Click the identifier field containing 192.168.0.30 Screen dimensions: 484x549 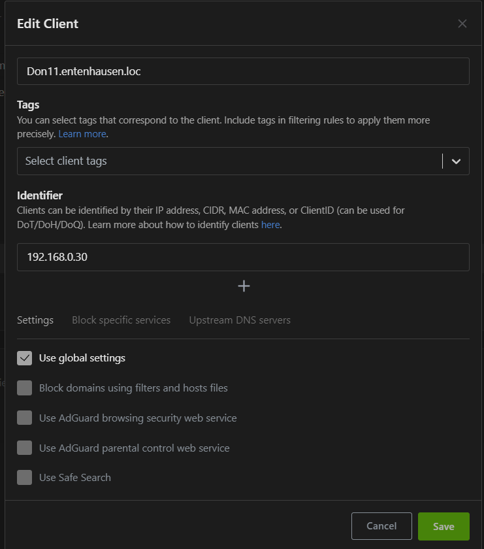pos(243,258)
